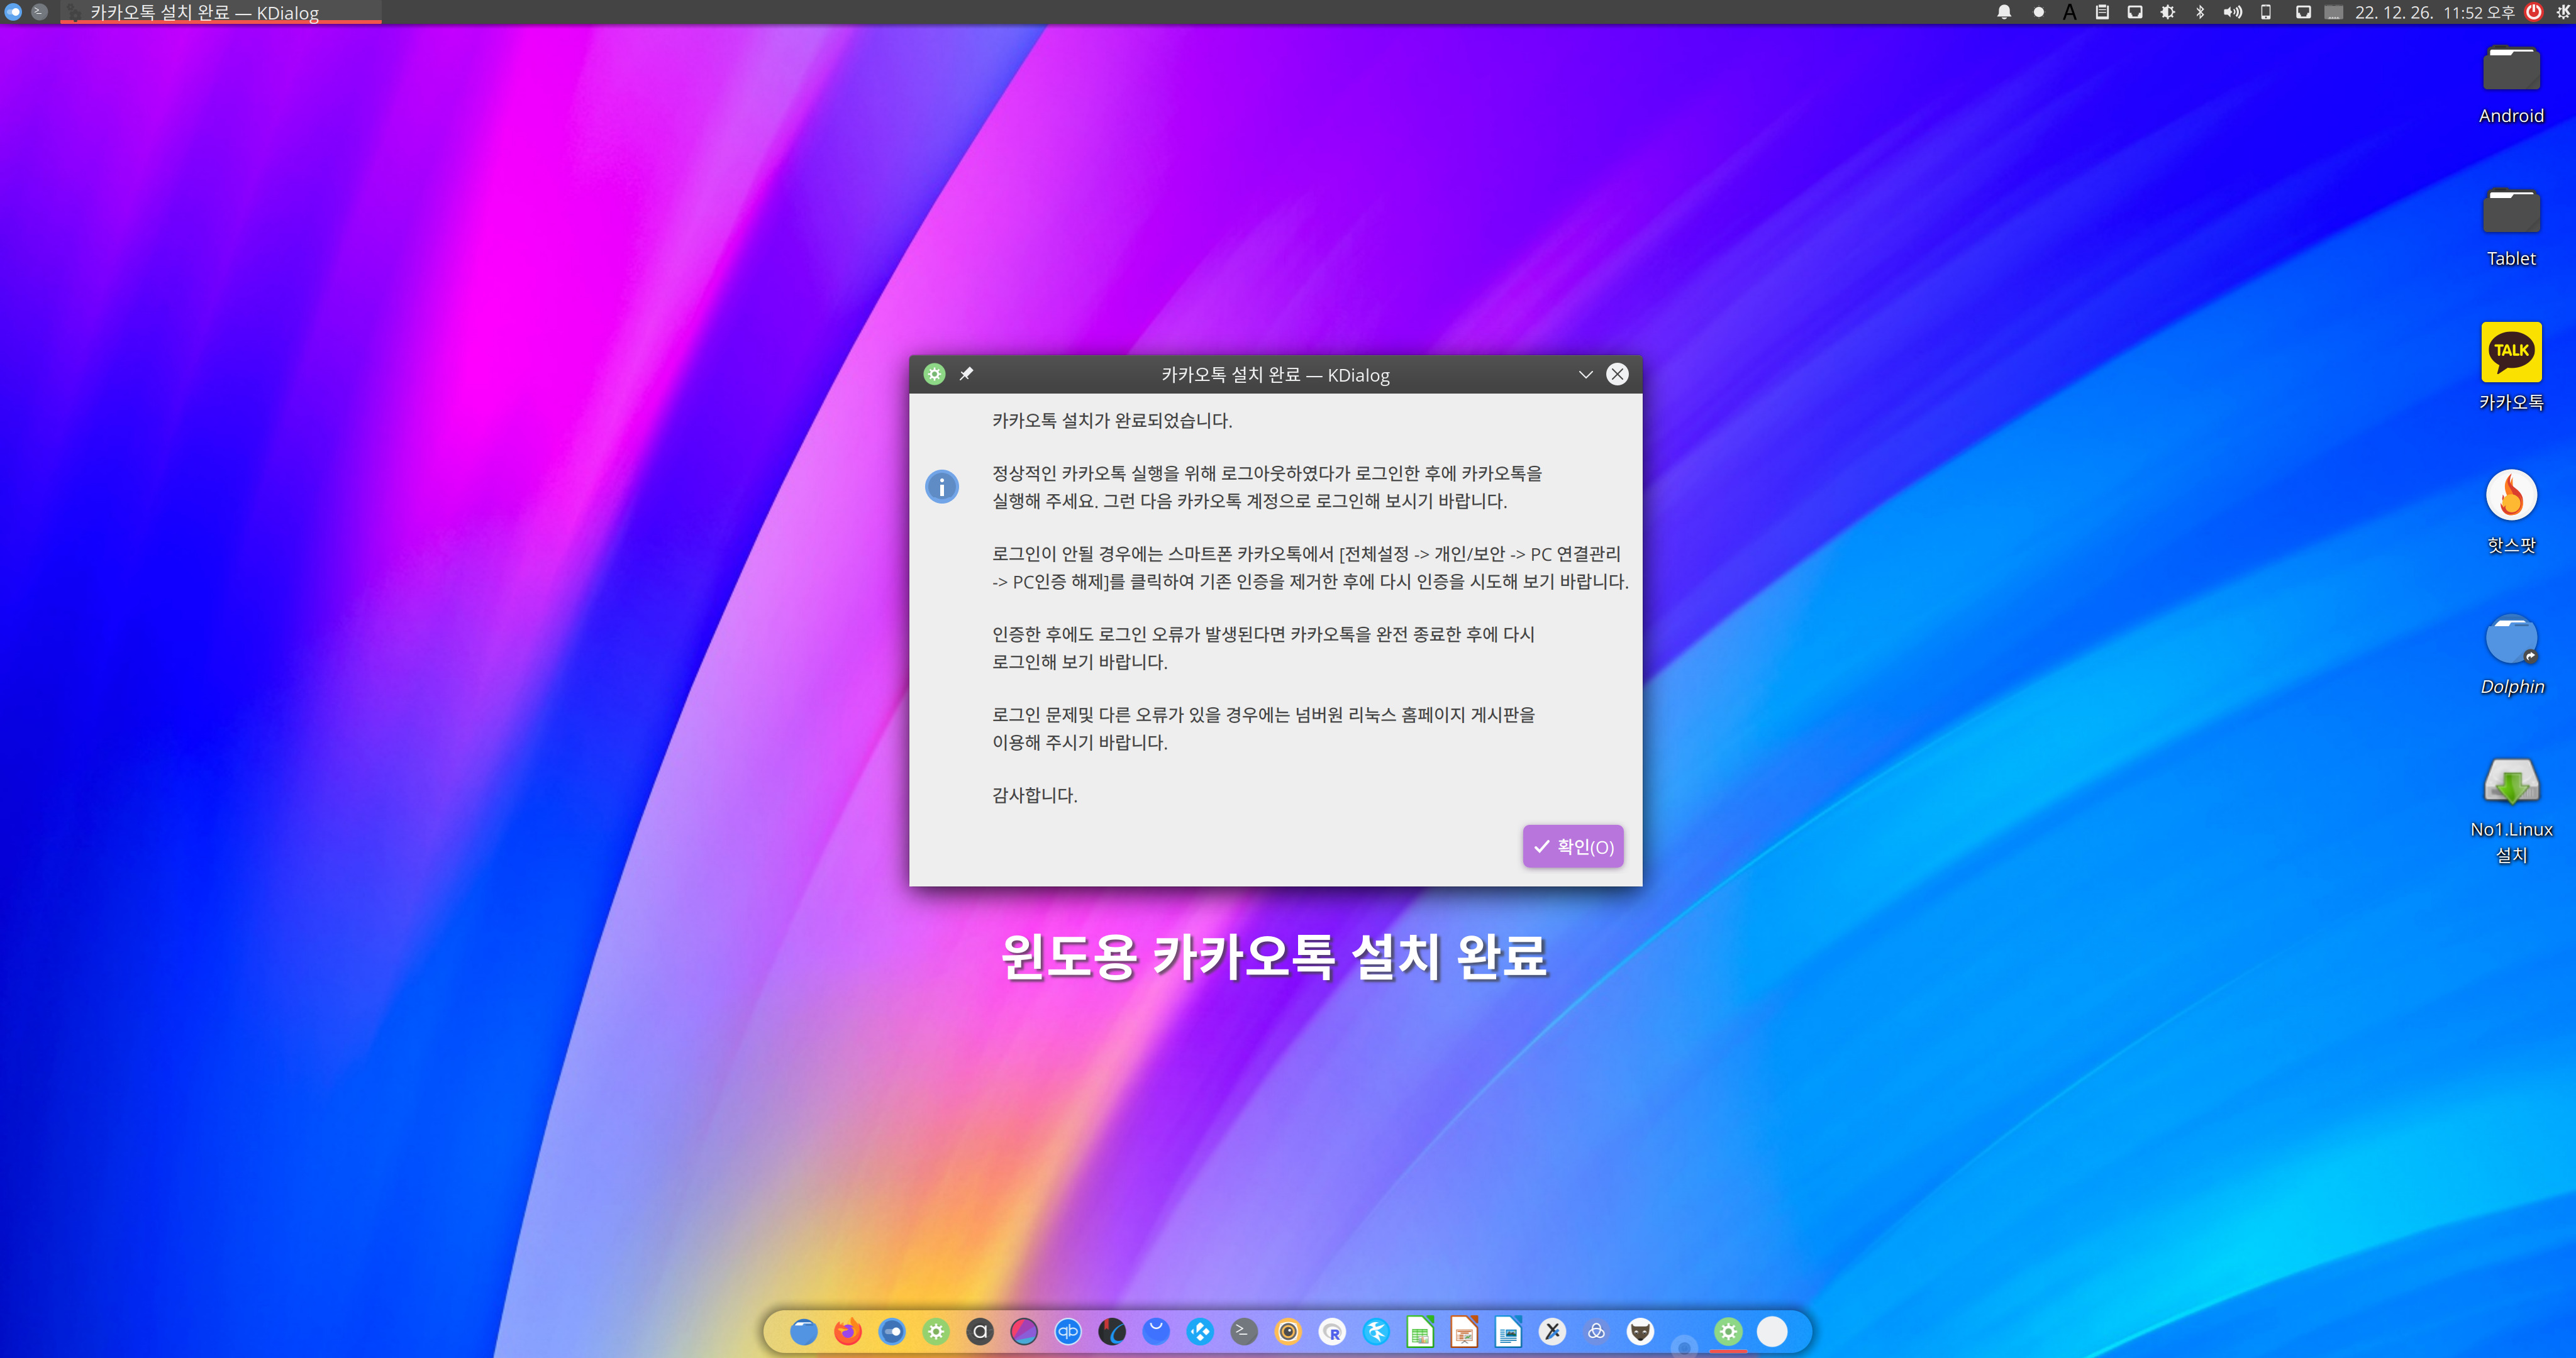The width and height of the screenshot is (2576, 1358).
Task: Open the terminal from the dock
Action: 1244,1331
